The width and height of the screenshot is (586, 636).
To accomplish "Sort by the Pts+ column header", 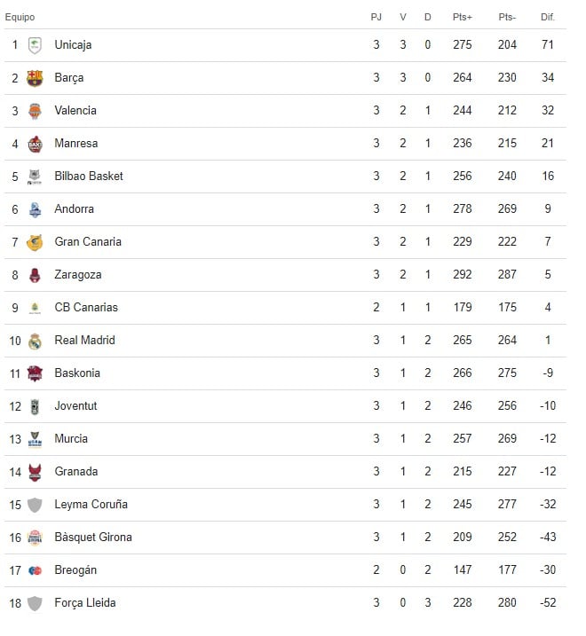I will click(462, 17).
